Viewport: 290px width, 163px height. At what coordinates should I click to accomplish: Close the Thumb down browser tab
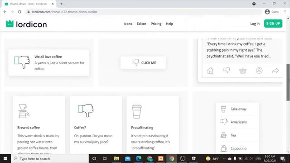[53, 4]
